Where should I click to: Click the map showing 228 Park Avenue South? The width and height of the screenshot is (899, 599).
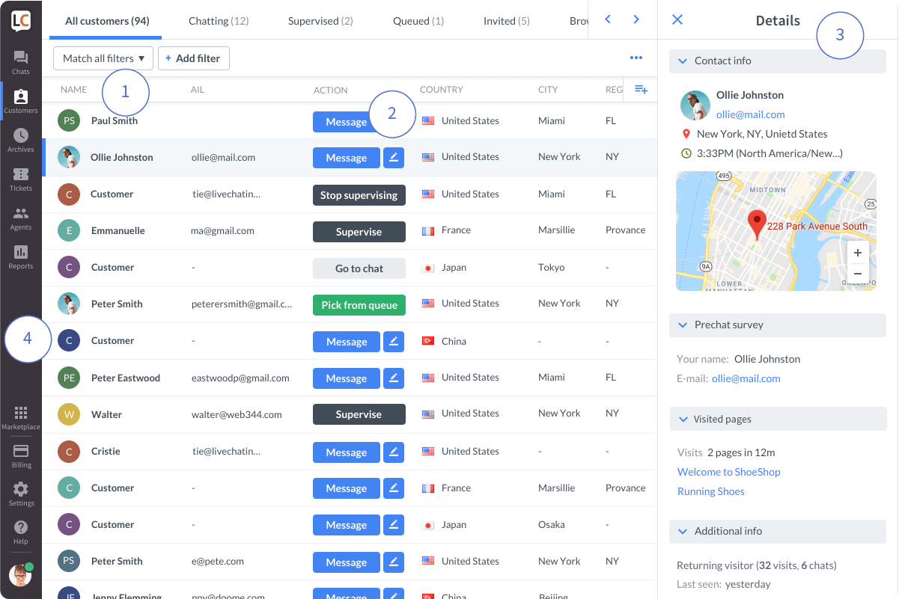(776, 231)
